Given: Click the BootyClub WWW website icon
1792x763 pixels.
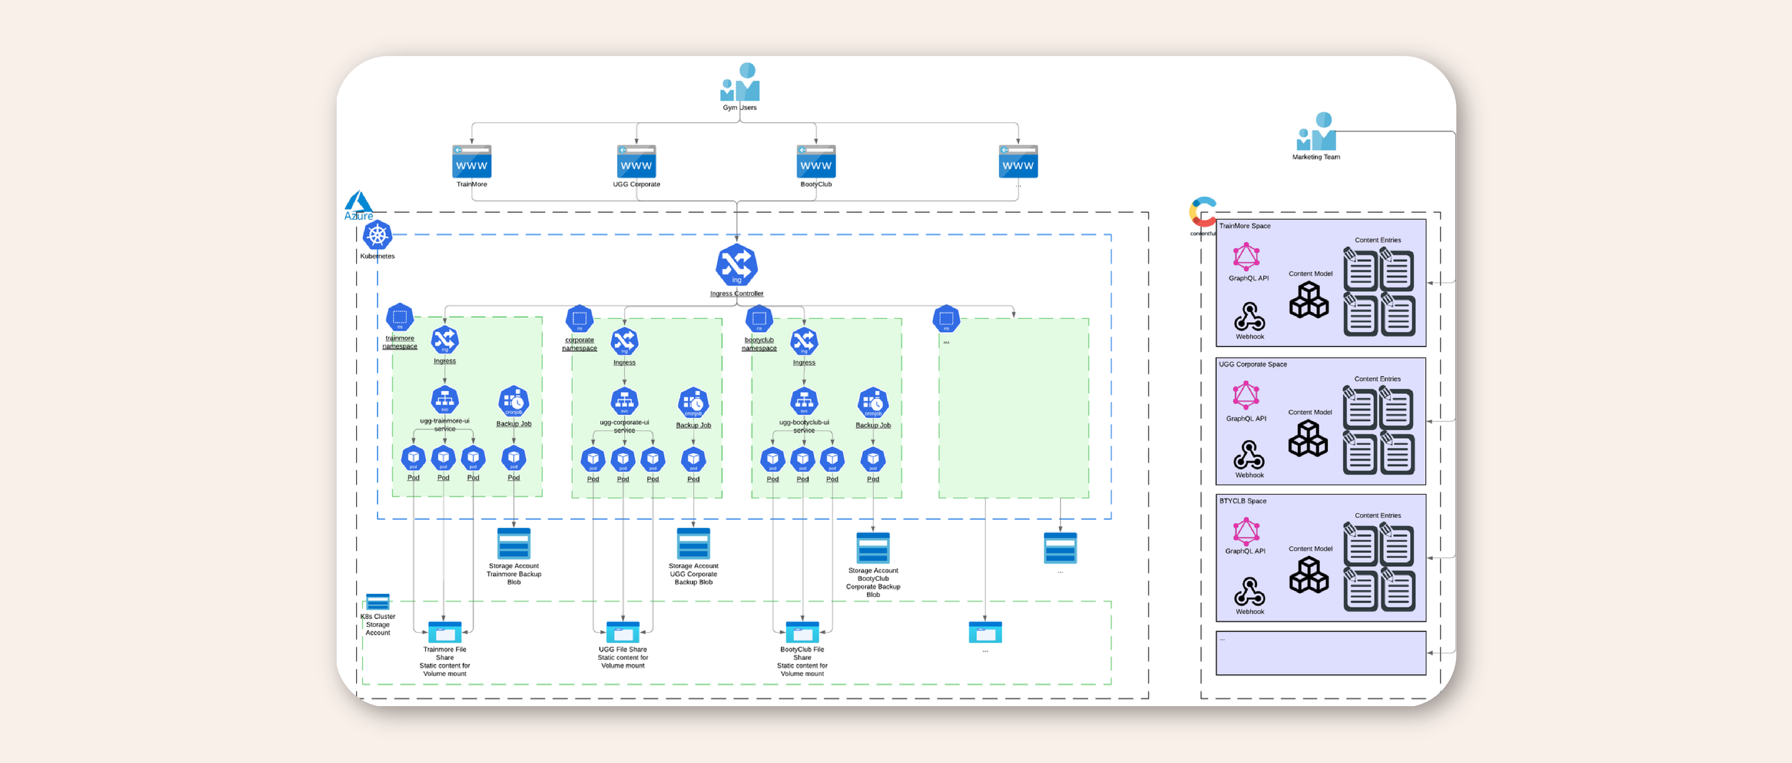Looking at the screenshot, I should pyautogui.click(x=815, y=161).
